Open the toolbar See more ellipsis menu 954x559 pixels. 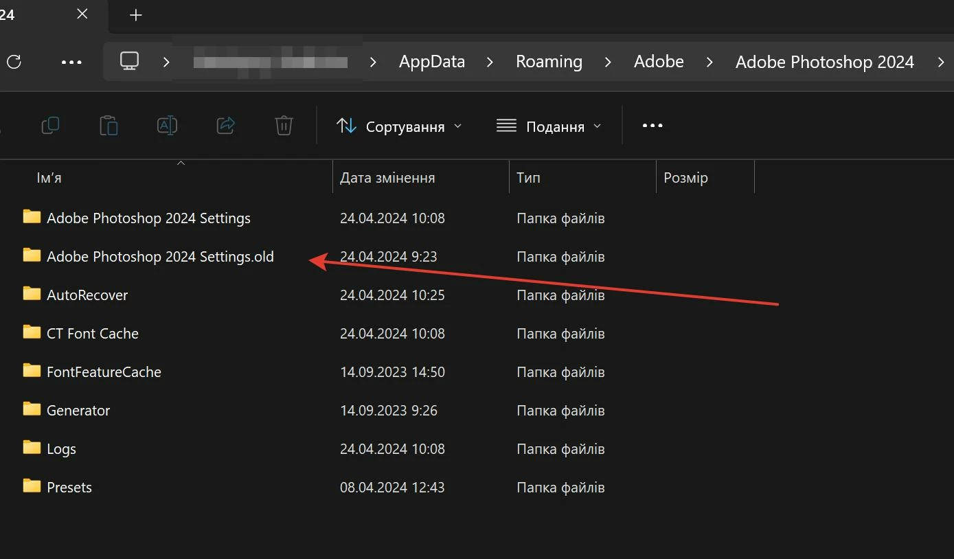(x=652, y=126)
